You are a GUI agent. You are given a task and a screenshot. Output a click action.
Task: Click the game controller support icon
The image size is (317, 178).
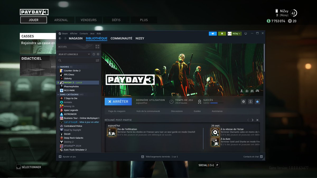click(257, 91)
